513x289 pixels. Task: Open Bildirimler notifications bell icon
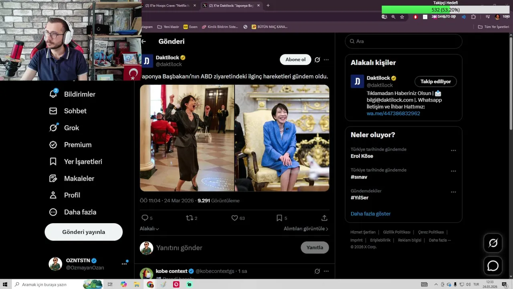point(53,94)
